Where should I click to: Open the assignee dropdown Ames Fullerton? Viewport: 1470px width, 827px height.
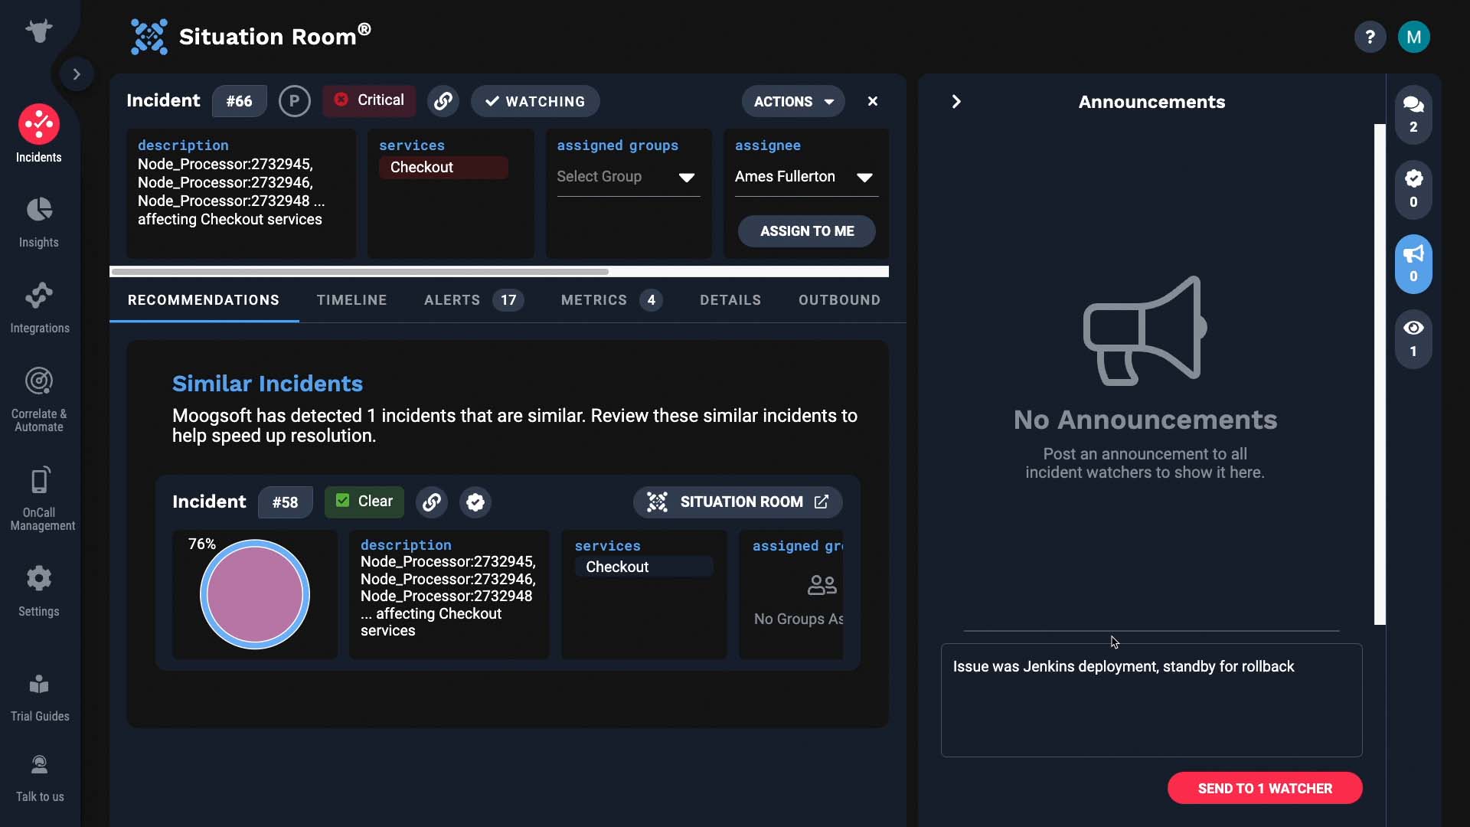806,177
